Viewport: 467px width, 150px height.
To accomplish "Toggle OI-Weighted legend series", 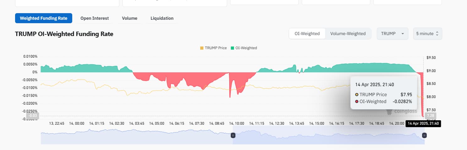I will click(244, 48).
